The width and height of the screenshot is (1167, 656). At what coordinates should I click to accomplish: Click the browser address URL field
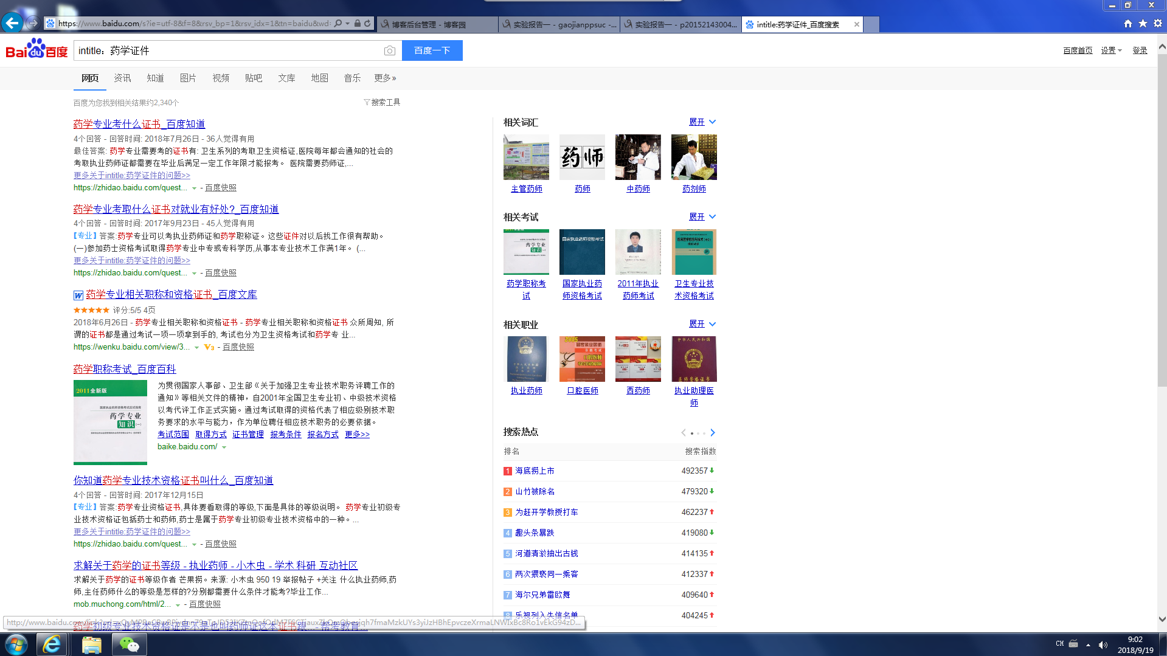(195, 24)
